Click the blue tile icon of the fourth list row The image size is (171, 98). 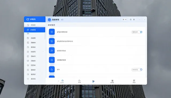[52, 60]
